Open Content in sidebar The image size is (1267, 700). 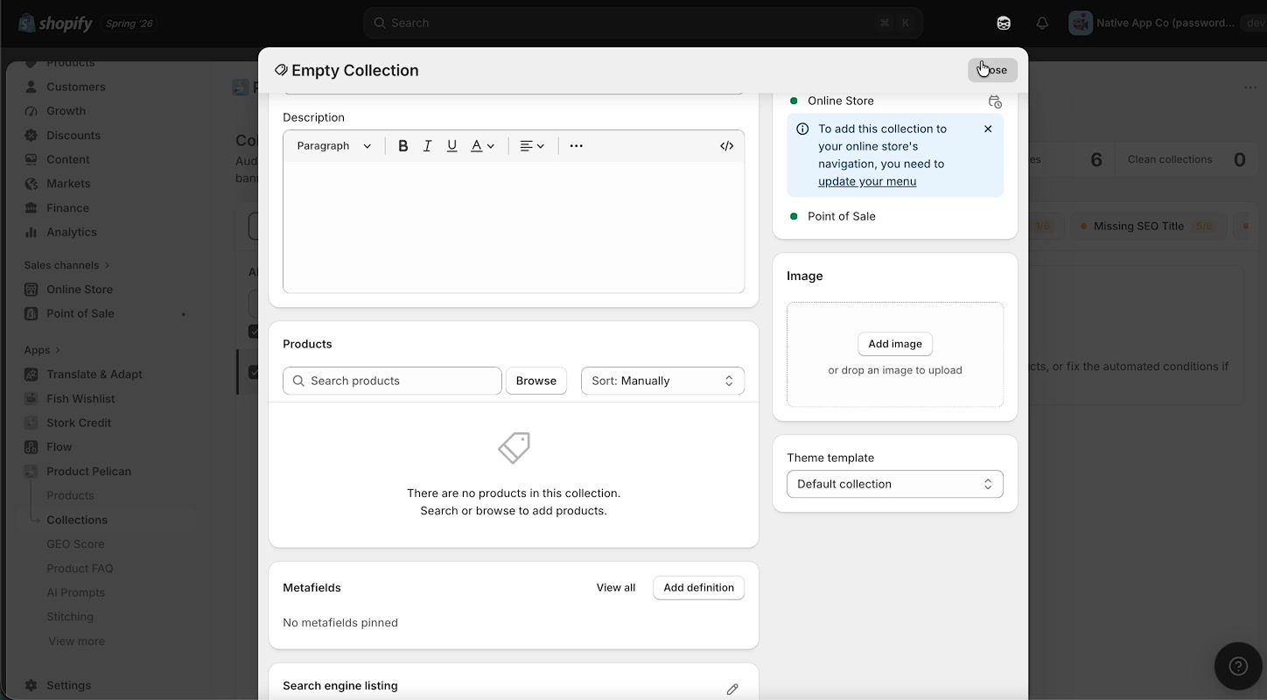(x=68, y=159)
